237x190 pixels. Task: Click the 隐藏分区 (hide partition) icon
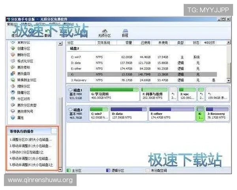(x=13, y=92)
